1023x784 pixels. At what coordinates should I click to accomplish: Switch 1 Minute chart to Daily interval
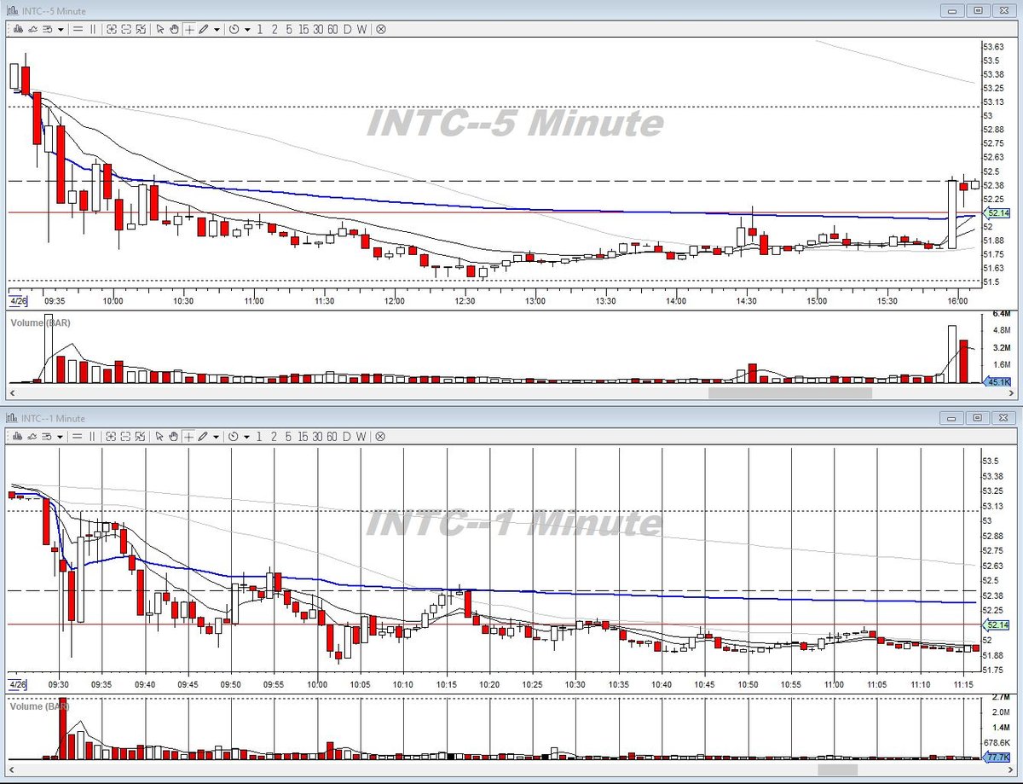pyautogui.click(x=347, y=436)
